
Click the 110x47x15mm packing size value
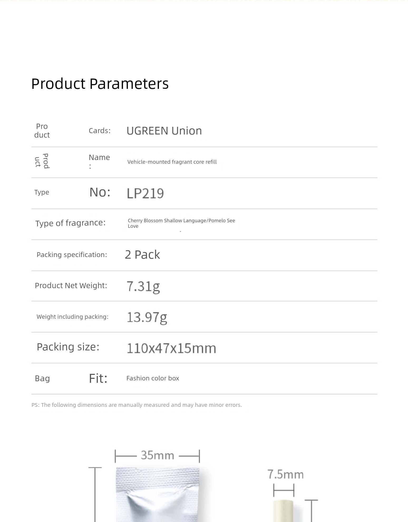pos(171,348)
